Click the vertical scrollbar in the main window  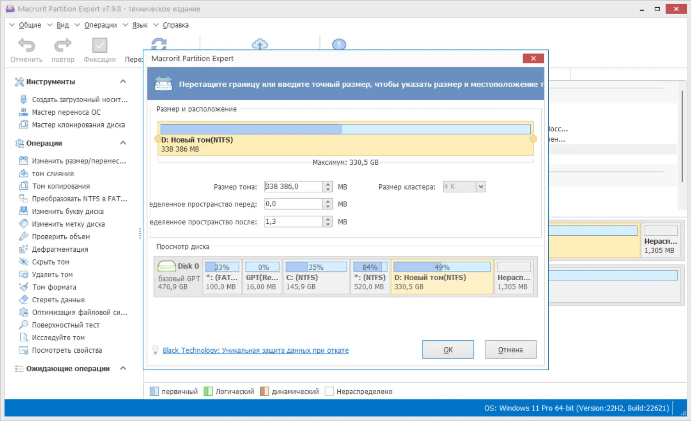(683, 136)
